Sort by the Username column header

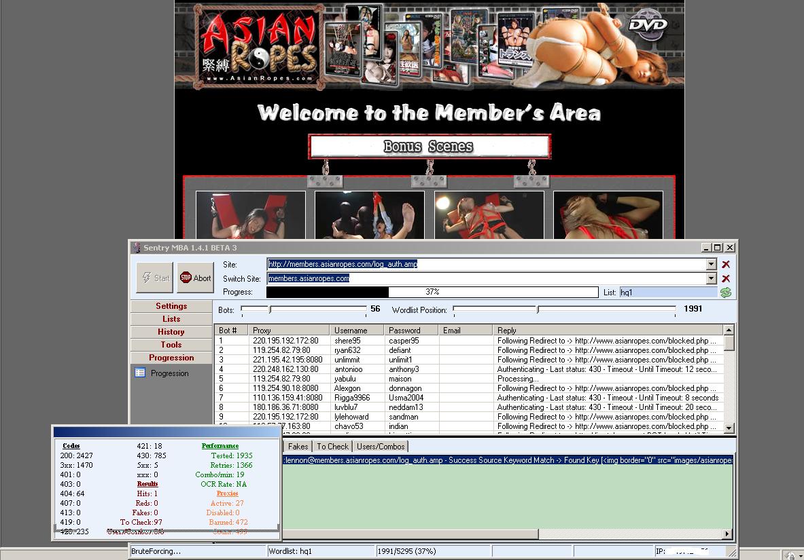click(357, 331)
